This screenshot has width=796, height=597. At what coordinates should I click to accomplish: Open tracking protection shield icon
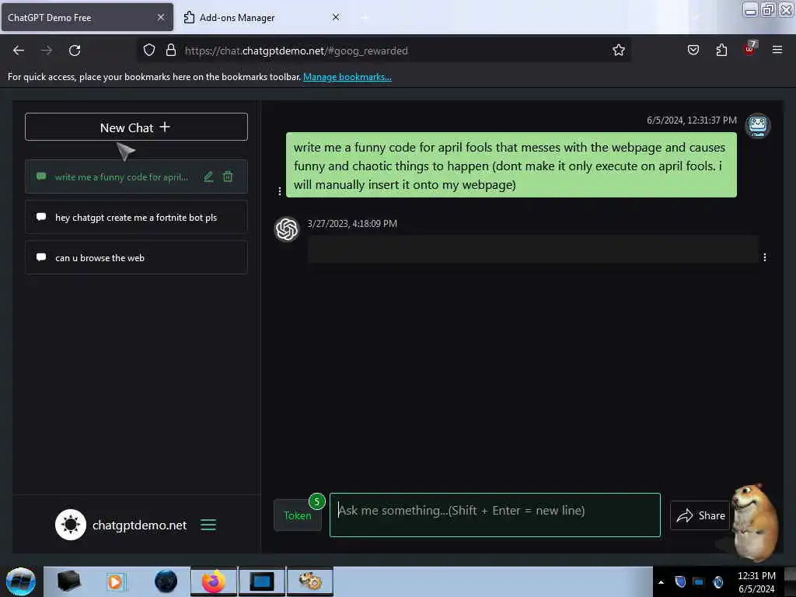(x=148, y=51)
